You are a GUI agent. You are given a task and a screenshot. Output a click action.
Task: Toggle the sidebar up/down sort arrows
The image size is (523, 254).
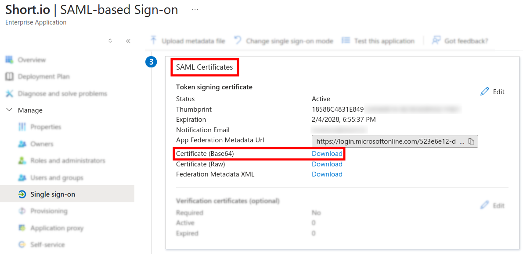point(110,41)
